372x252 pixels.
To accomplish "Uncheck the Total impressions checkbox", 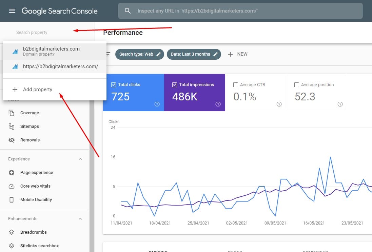I will pyautogui.click(x=175, y=85).
